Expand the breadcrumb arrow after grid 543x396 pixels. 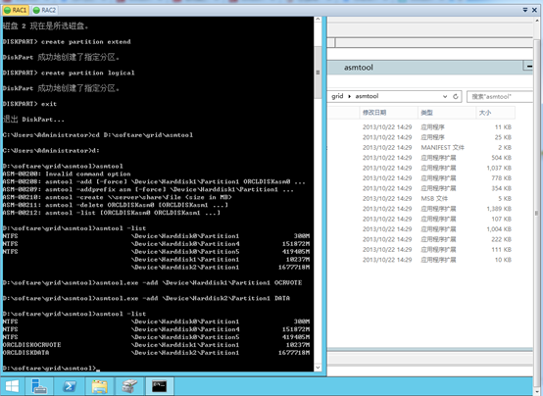[x=349, y=96]
